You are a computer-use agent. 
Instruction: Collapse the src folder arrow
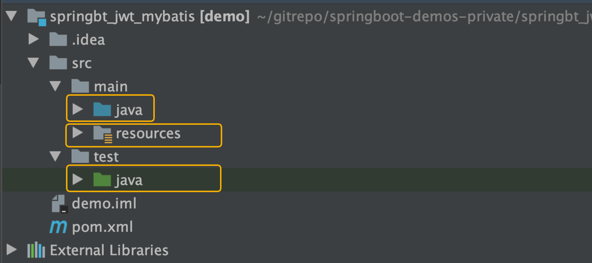pos(33,63)
